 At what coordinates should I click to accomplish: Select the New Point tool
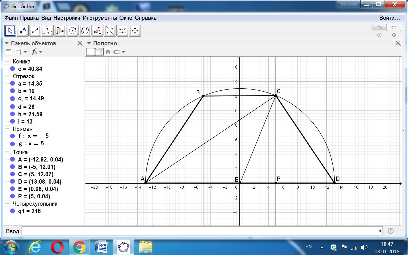[23, 31]
